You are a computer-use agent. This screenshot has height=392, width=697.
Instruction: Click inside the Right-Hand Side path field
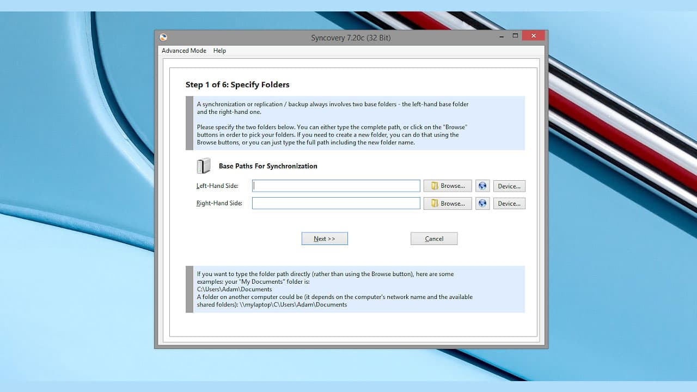(x=336, y=203)
